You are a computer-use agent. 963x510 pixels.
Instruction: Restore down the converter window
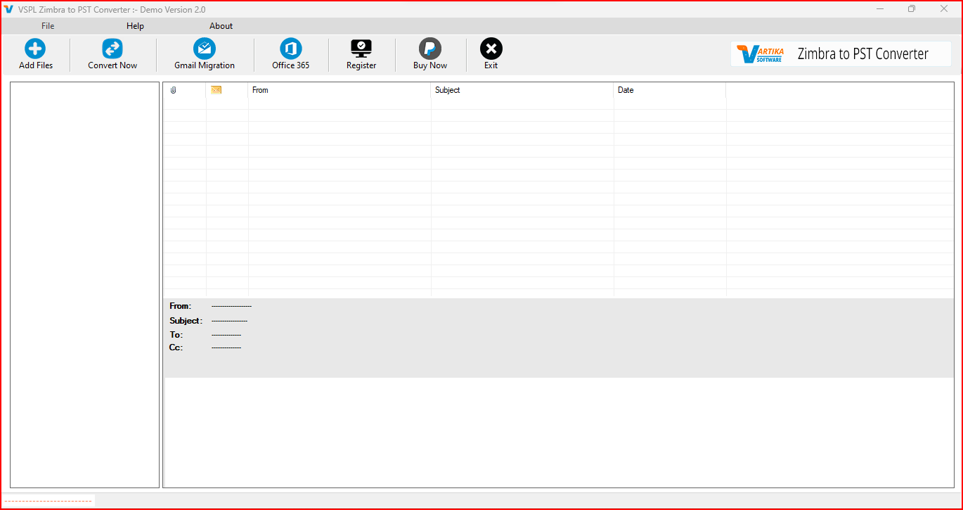pos(912,9)
